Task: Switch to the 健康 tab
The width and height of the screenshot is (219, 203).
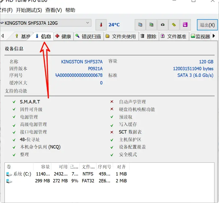Action: pyautogui.click(x=63, y=36)
